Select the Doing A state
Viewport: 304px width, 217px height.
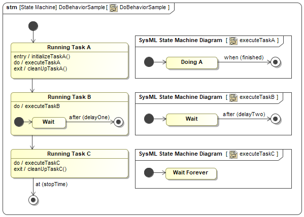(x=192, y=62)
